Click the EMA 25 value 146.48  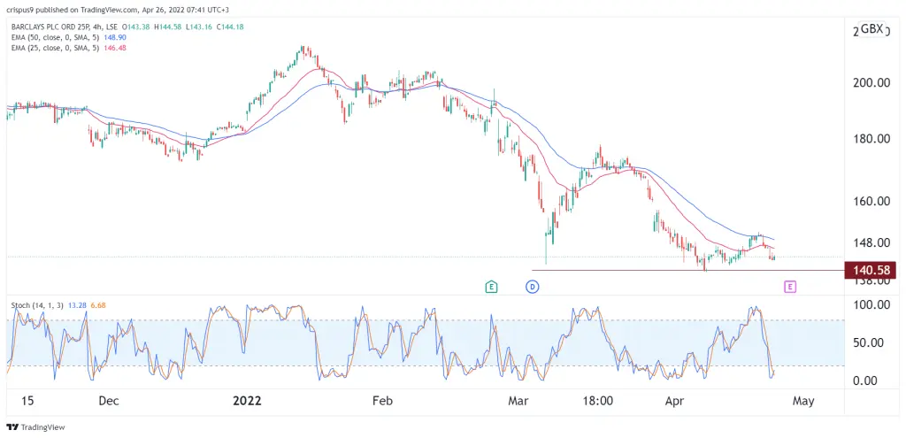pyautogui.click(x=113, y=48)
